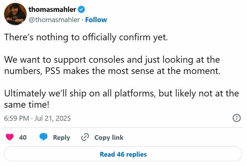Open the Read 46 replies button

[123, 154]
